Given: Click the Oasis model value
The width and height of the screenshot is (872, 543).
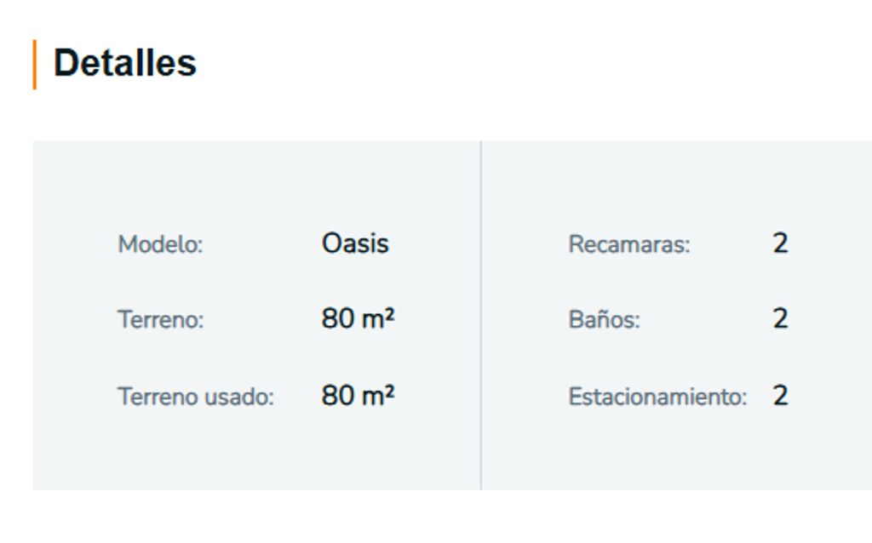Looking at the screenshot, I should pos(355,243).
